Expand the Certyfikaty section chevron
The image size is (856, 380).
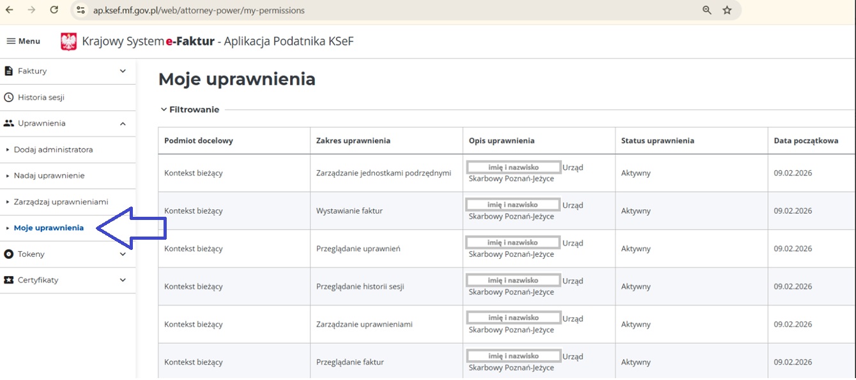[x=123, y=280]
